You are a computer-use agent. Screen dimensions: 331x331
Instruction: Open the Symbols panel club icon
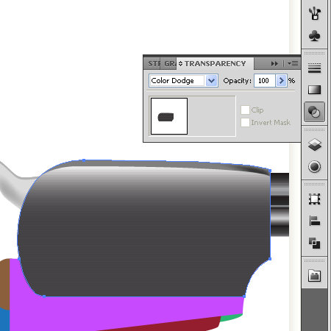coord(314,36)
